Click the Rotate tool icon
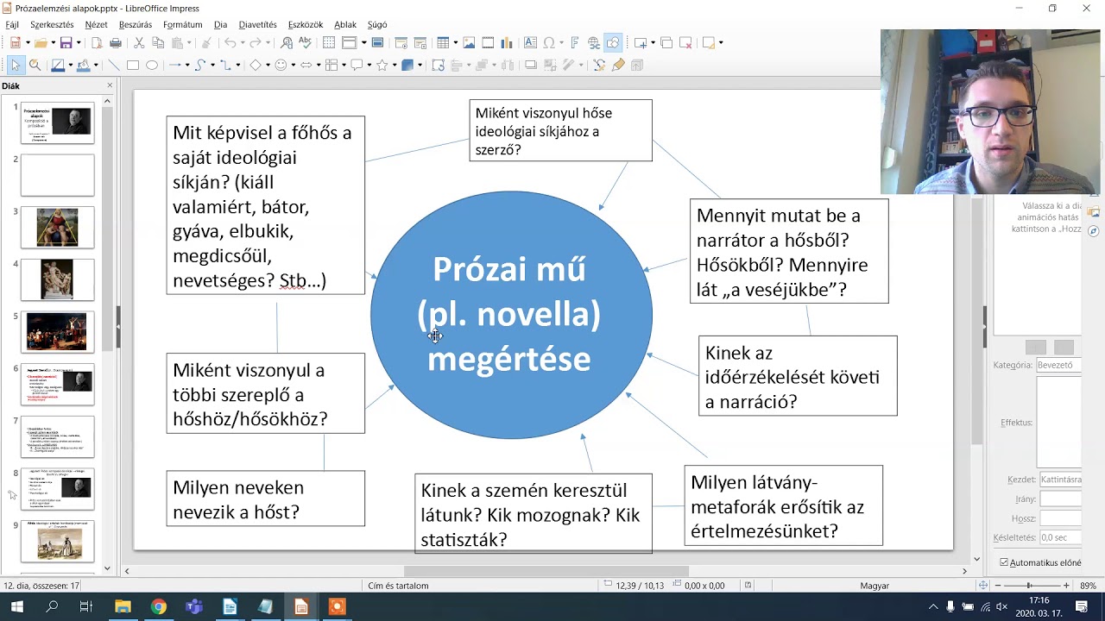The width and height of the screenshot is (1105, 621). click(x=439, y=65)
